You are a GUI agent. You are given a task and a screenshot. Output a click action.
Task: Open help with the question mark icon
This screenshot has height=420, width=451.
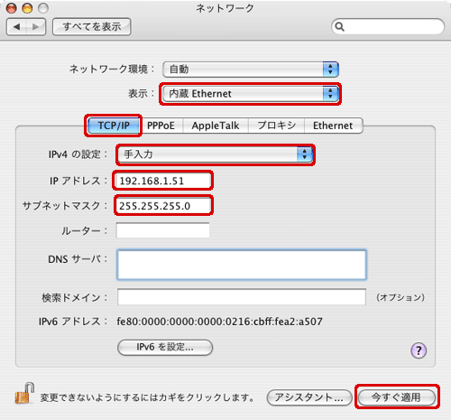[x=419, y=350]
